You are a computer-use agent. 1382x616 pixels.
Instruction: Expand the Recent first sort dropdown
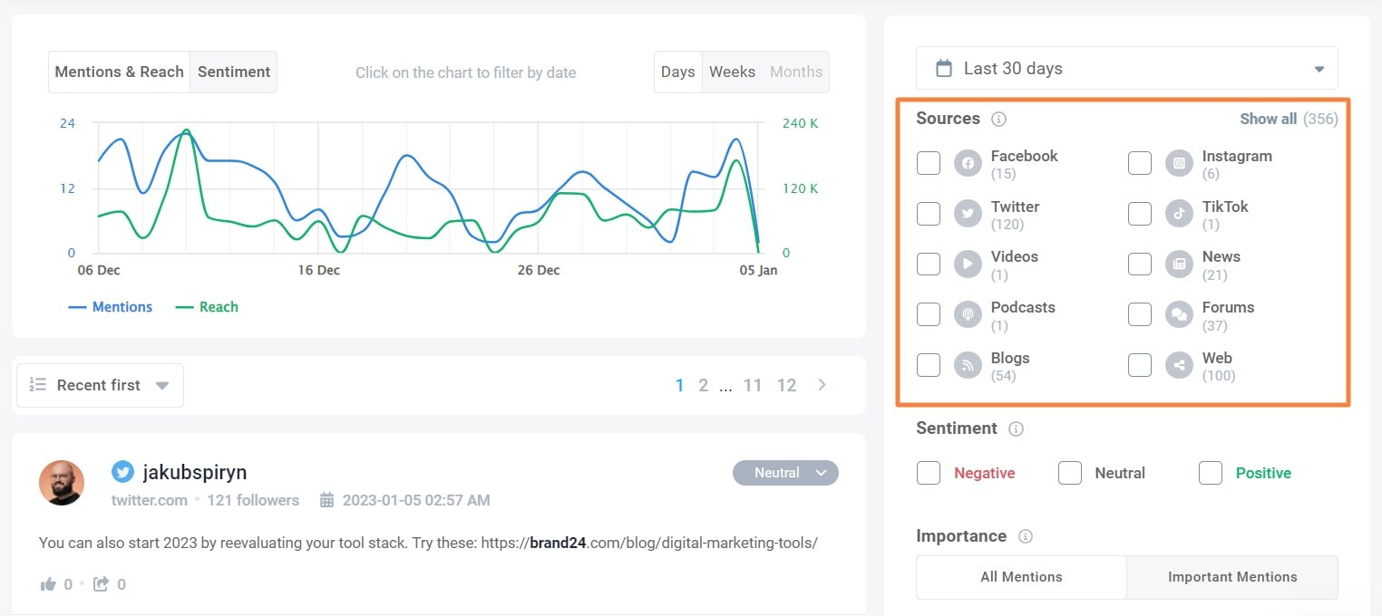(x=100, y=385)
